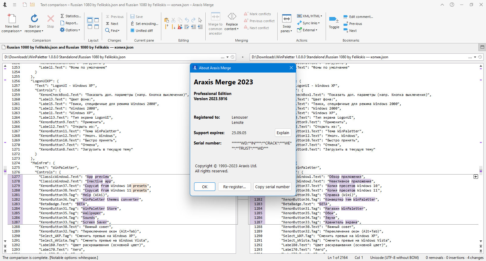Open the XML/HTML dropdown
Screen dimensions: 486x261
coord(310,16)
